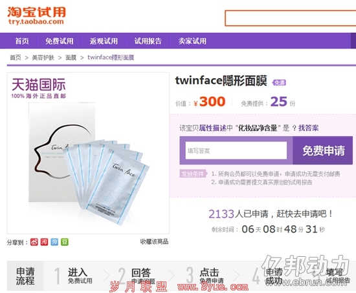
Task: Share to Weibo via red icon
Action: point(34,242)
